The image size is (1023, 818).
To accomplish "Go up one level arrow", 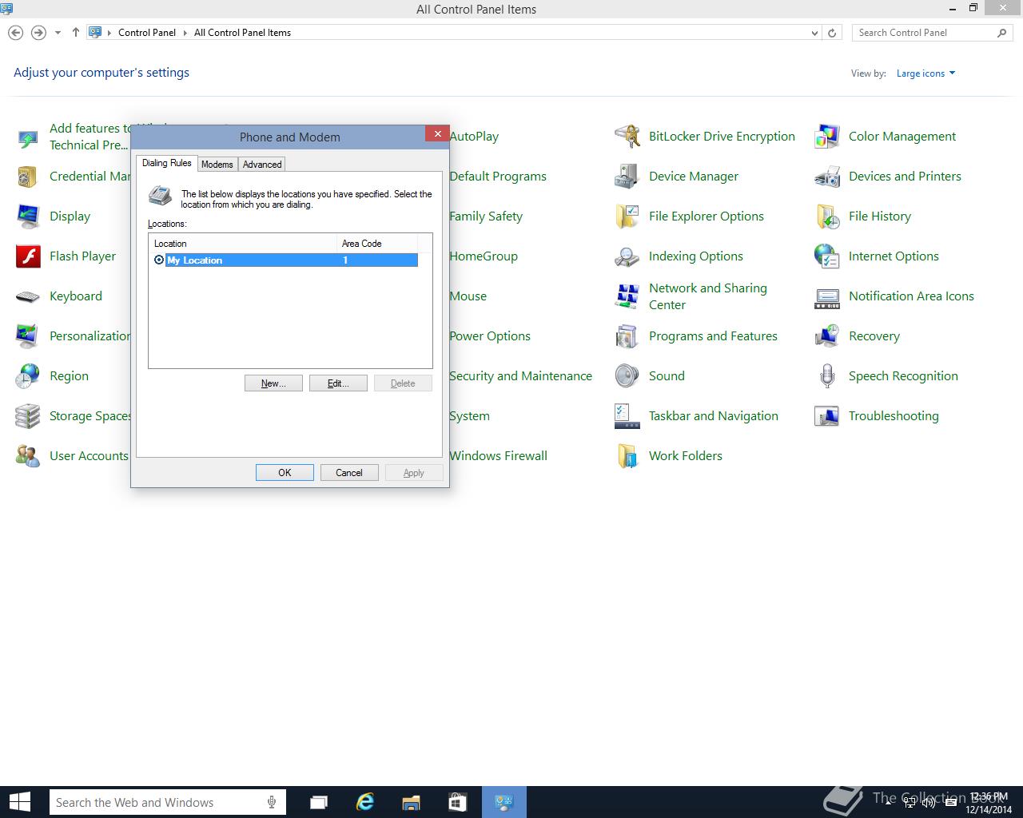I will [76, 33].
